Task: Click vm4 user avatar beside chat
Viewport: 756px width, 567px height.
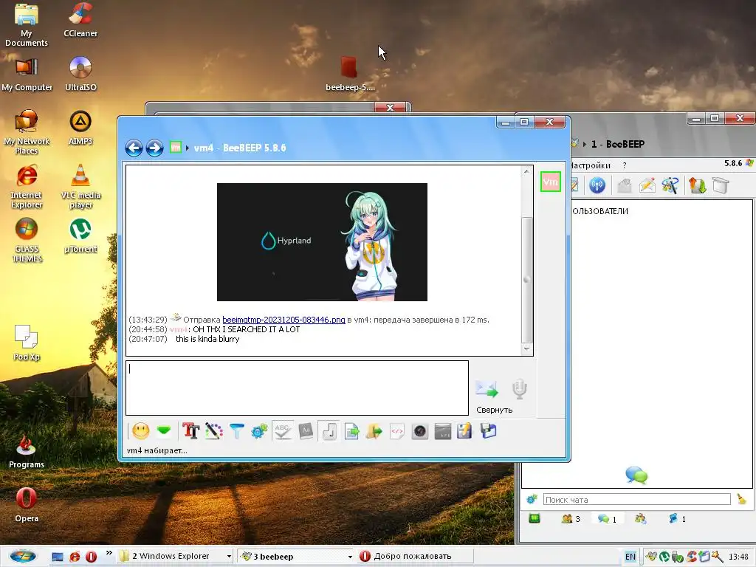Action: click(550, 182)
